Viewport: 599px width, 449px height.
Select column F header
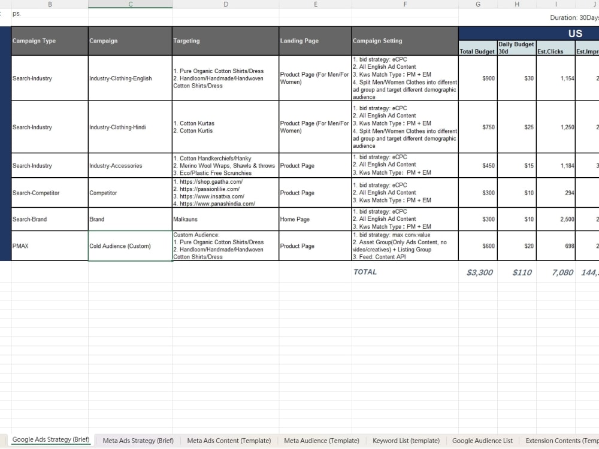[x=405, y=4]
